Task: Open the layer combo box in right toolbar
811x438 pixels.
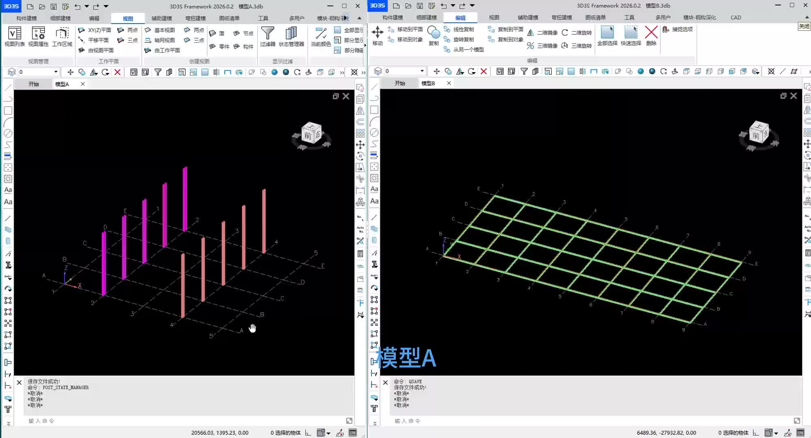Action: click(422, 71)
